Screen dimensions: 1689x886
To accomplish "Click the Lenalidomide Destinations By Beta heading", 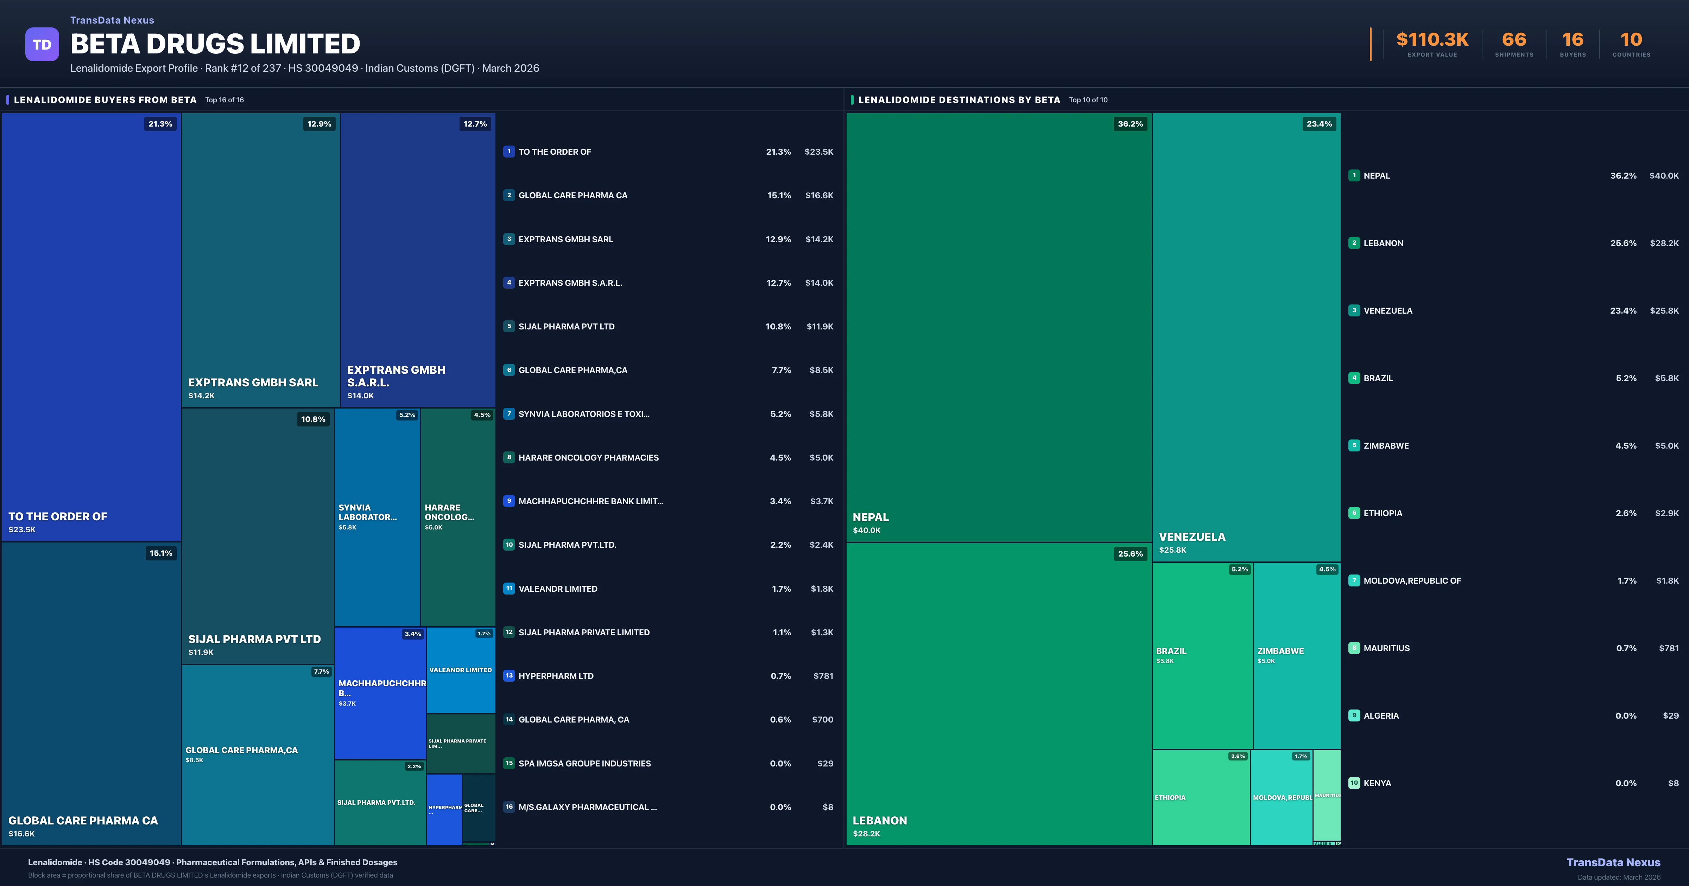I will point(959,100).
